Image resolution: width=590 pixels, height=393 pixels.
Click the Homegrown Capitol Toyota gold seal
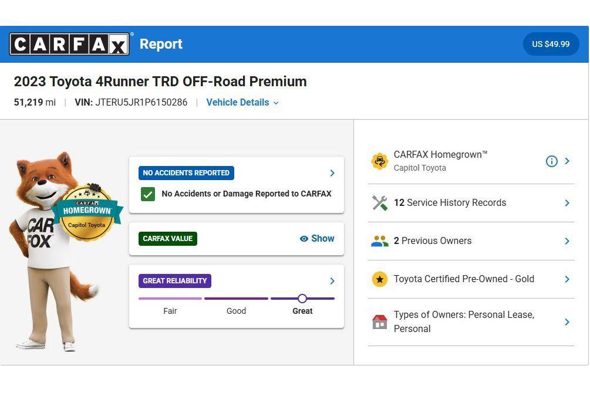(x=87, y=213)
